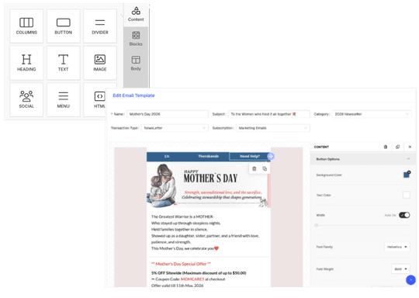Click the '5% OFF Sitewide' line
The width and height of the screenshot is (419, 298).
[199, 273]
